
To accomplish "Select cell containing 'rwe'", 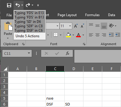I will [x=55, y=98].
